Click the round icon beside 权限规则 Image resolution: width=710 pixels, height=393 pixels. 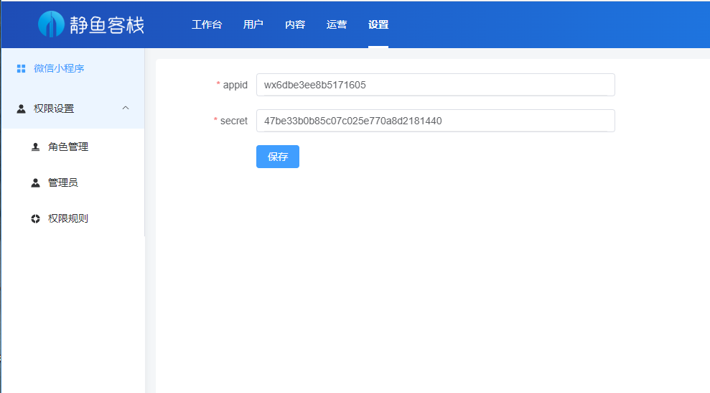(x=35, y=219)
